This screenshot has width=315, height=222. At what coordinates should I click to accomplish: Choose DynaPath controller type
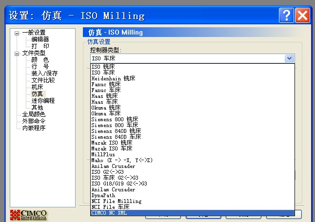[193, 195]
